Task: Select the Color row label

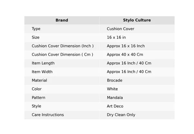Action: click(37, 89)
